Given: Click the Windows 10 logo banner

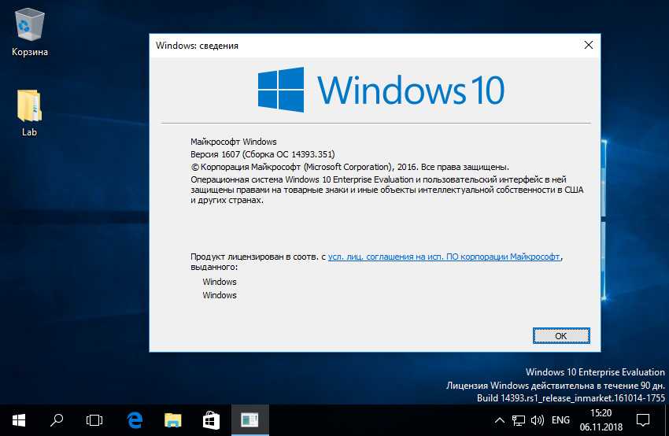Looking at the screenshot, I should click(381, 88).
